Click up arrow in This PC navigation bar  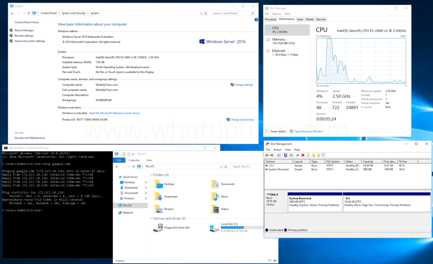tap(133, 167)
